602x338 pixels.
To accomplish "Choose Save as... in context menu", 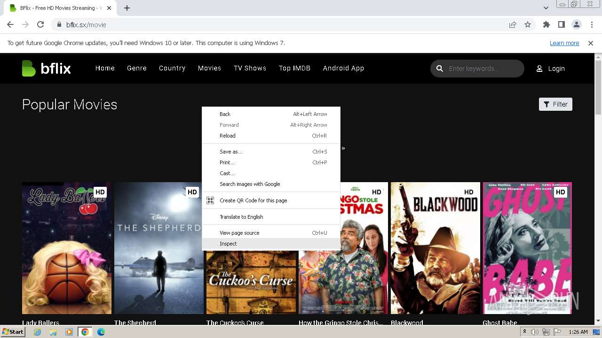I will click(271, 152).
